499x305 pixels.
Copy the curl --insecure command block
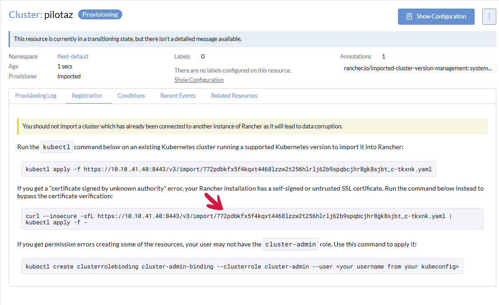pyautogui.click(x=252, y=219)
